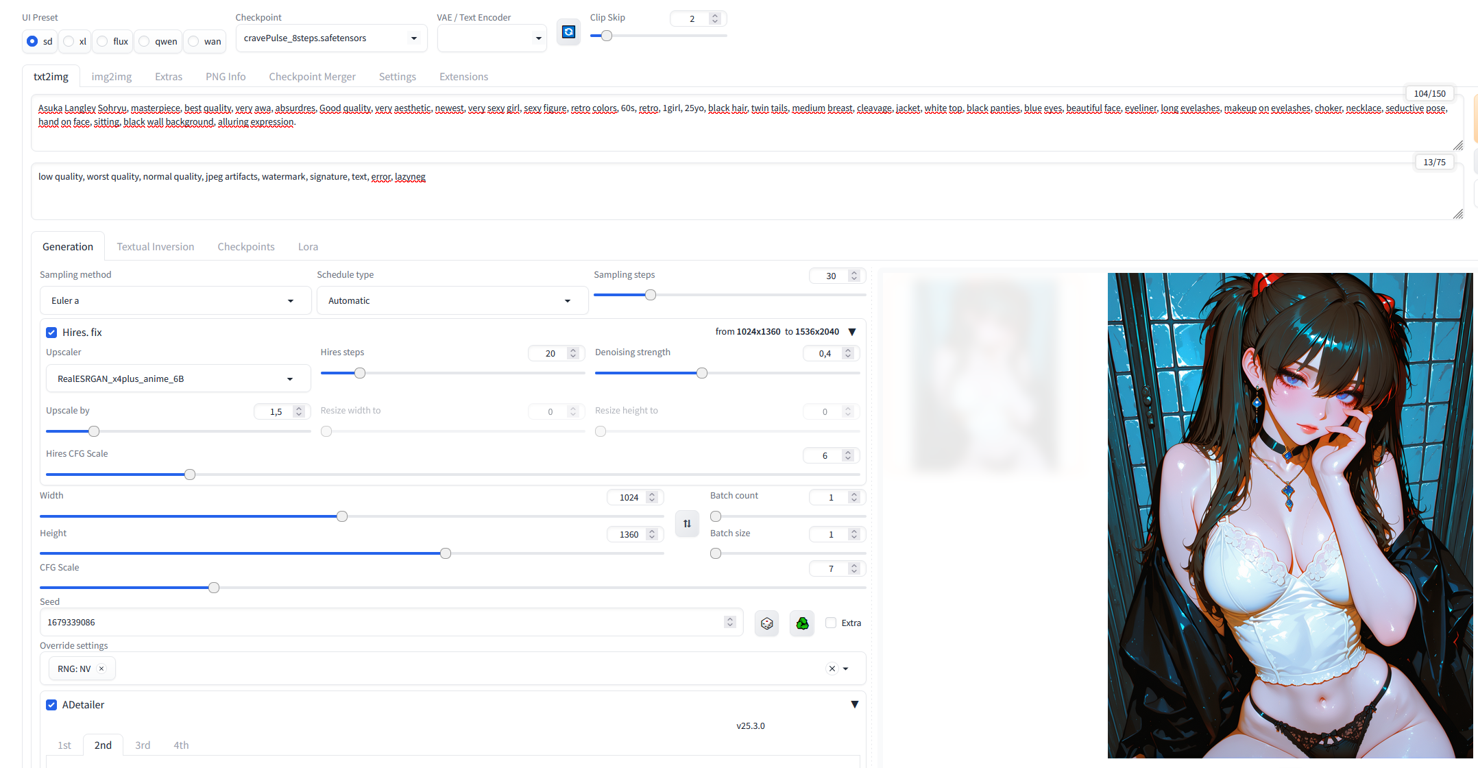Click the green recycle reuse seed icon

tap(802, 623)
